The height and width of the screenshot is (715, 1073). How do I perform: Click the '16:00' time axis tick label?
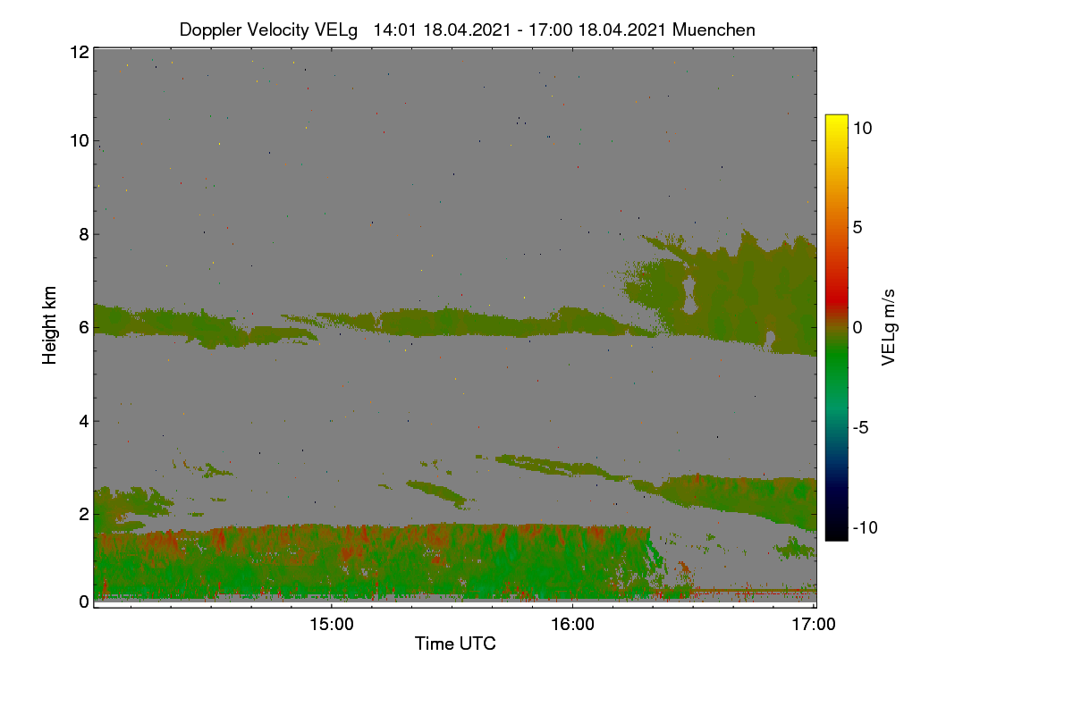[x=572, y=626]
